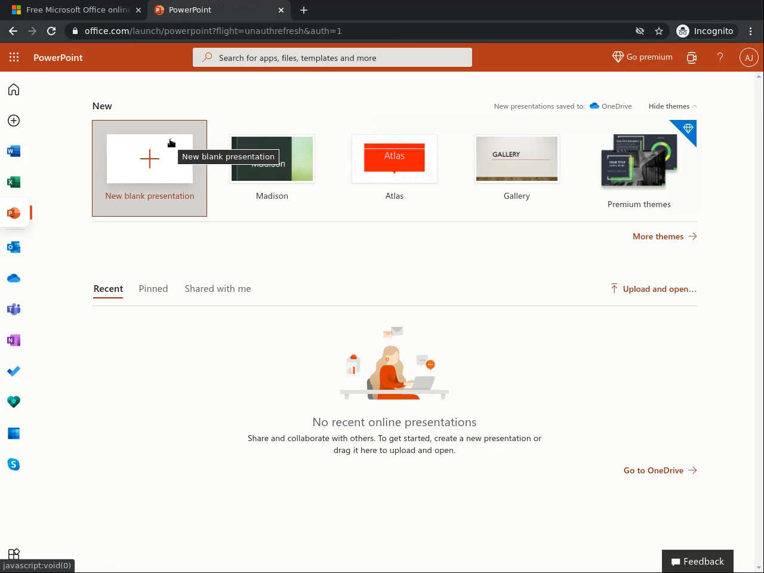Click Go premium button
Image resolution: width=764 pixels, height=573 pixels.
(x=642, y=57)
